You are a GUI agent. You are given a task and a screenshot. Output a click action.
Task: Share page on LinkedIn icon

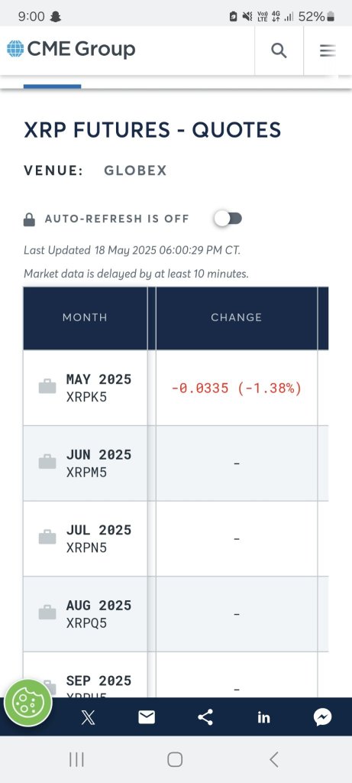(263, 717)
